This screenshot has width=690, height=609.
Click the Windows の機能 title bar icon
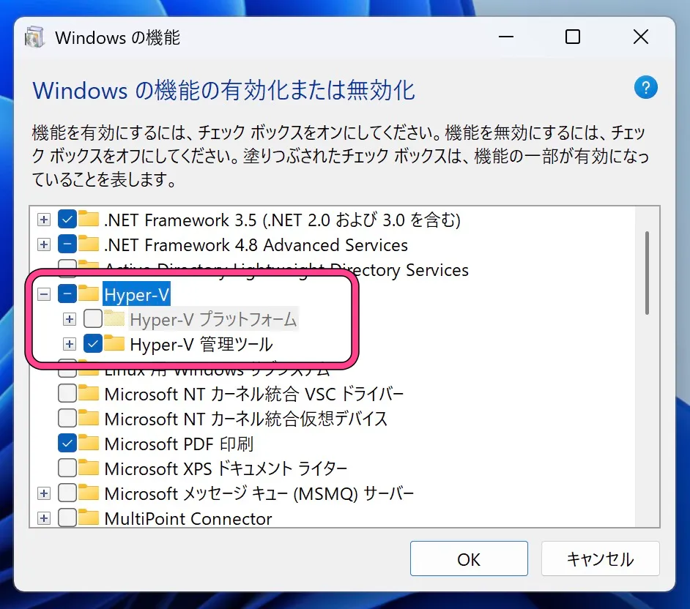tap(34, 37)
